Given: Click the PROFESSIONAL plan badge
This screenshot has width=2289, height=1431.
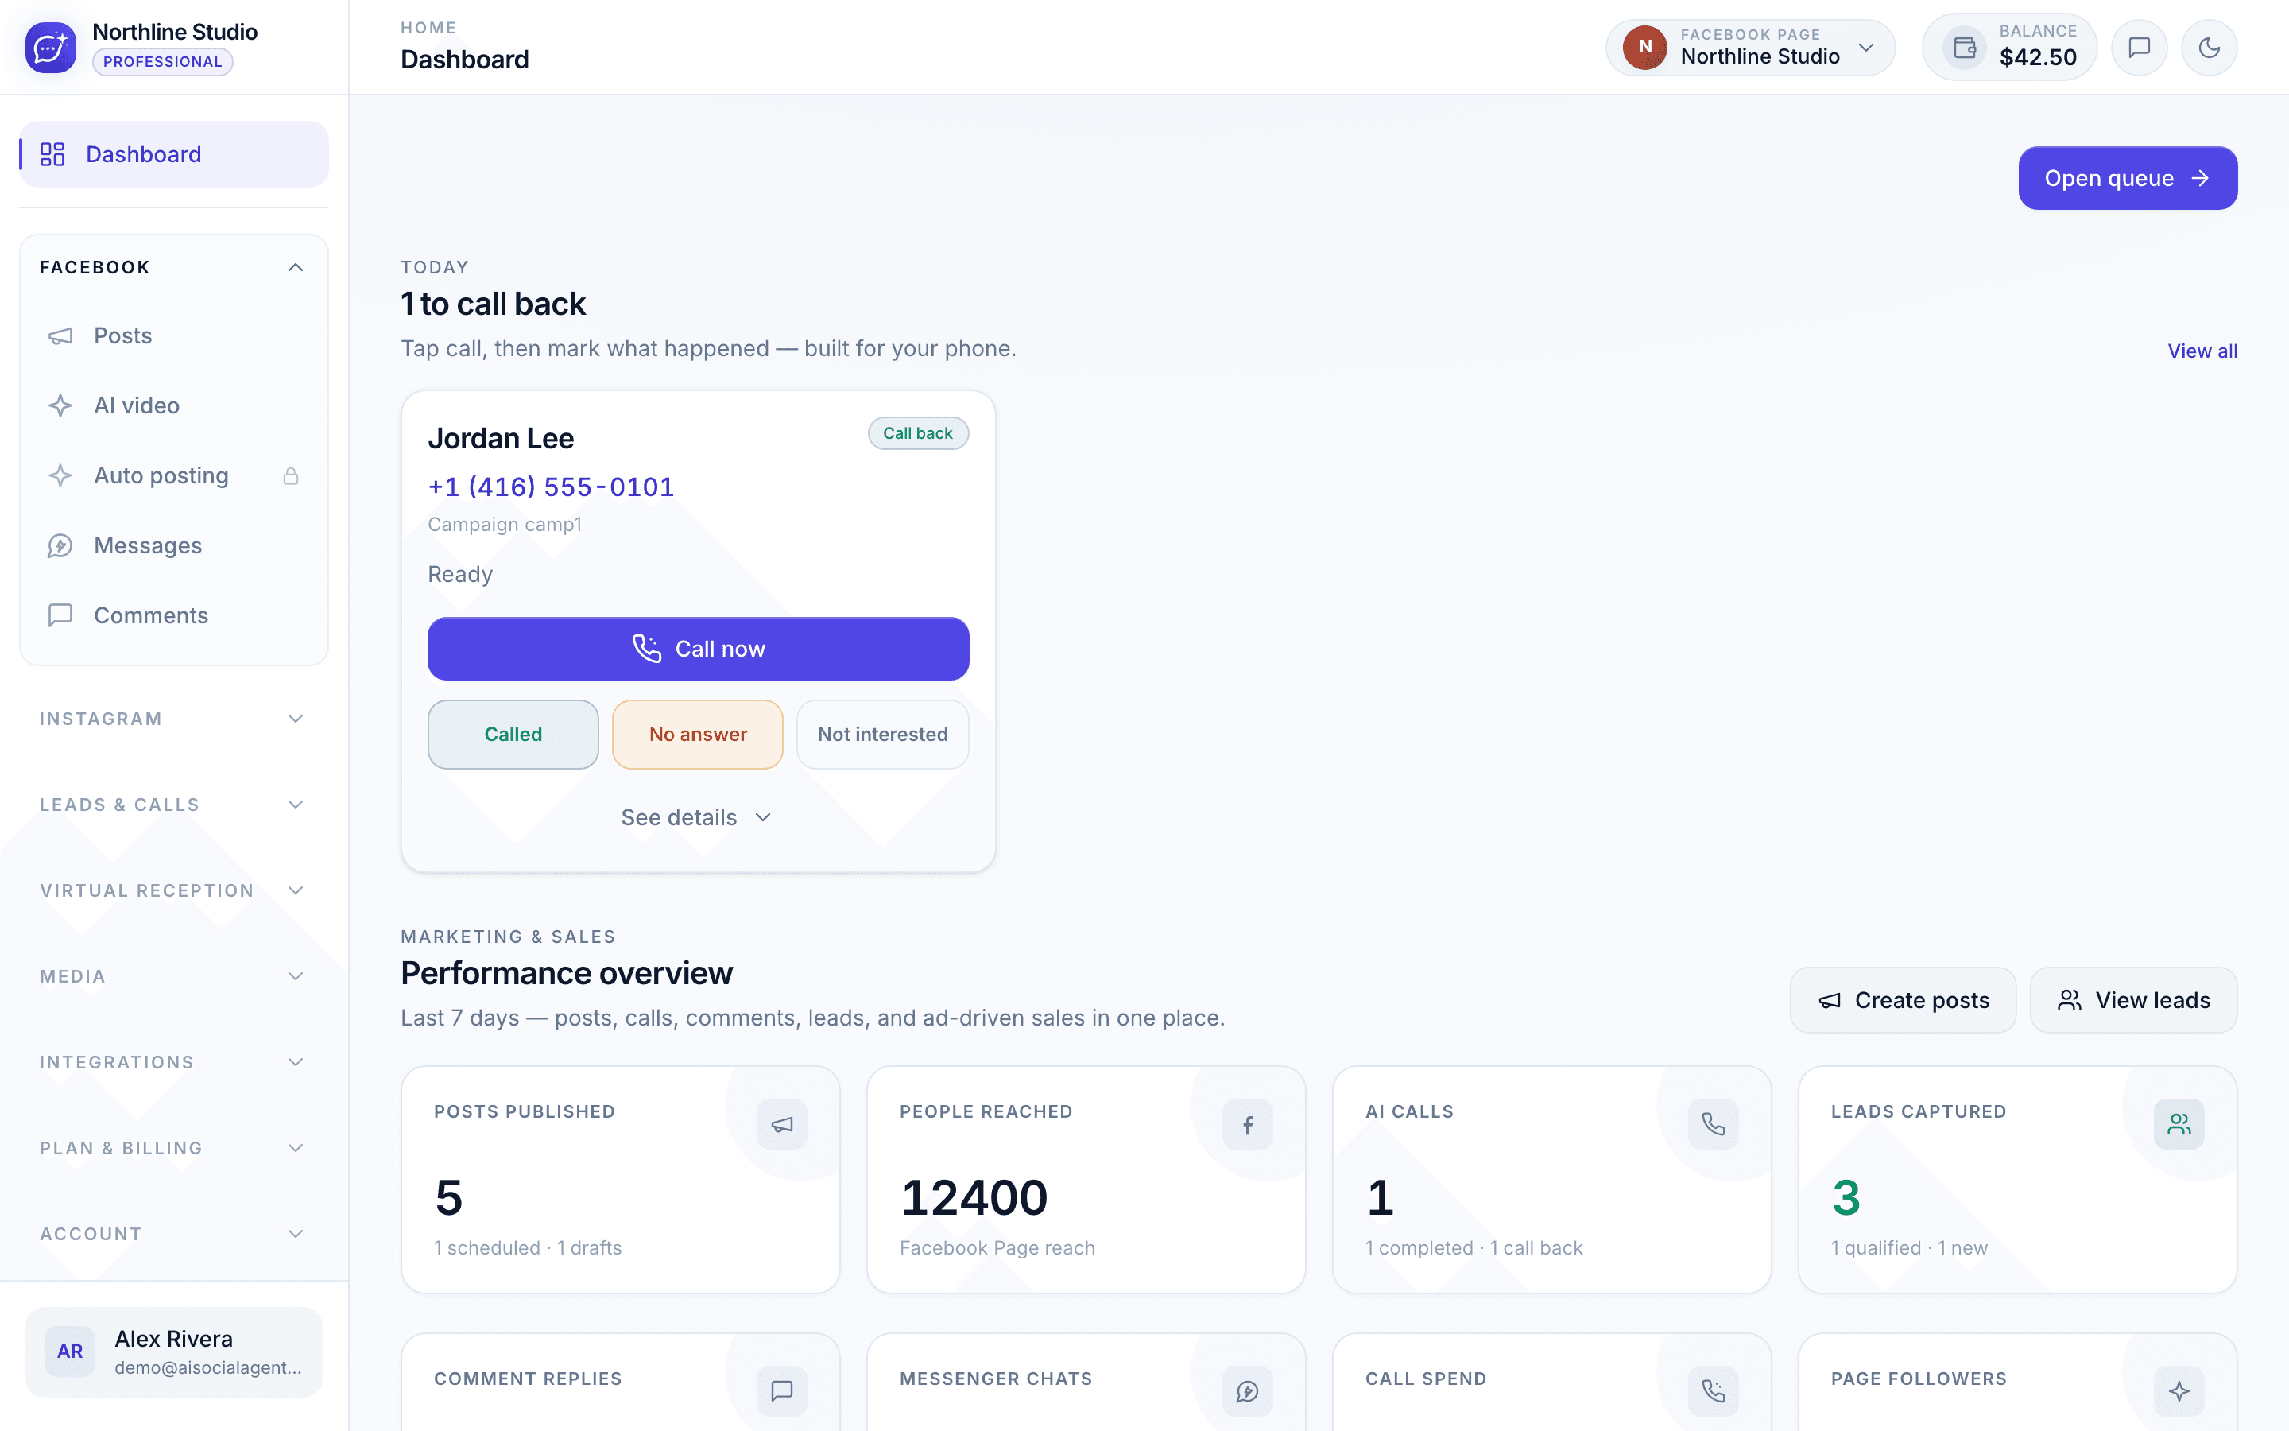Looking at the screenshot, I should pos(163,61).
